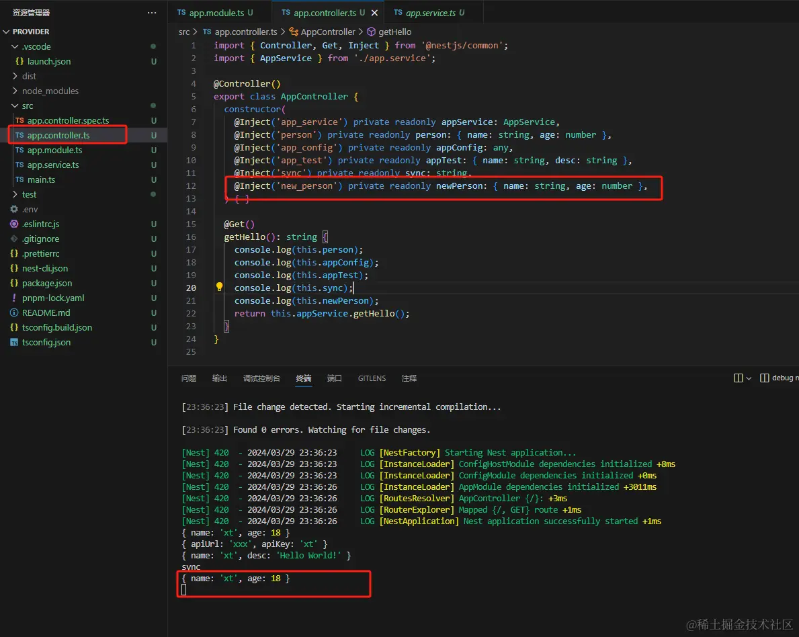Click the lightbulb quick fix icon
The width and height of the screenshot is (799, 637).
coord(219,287)
